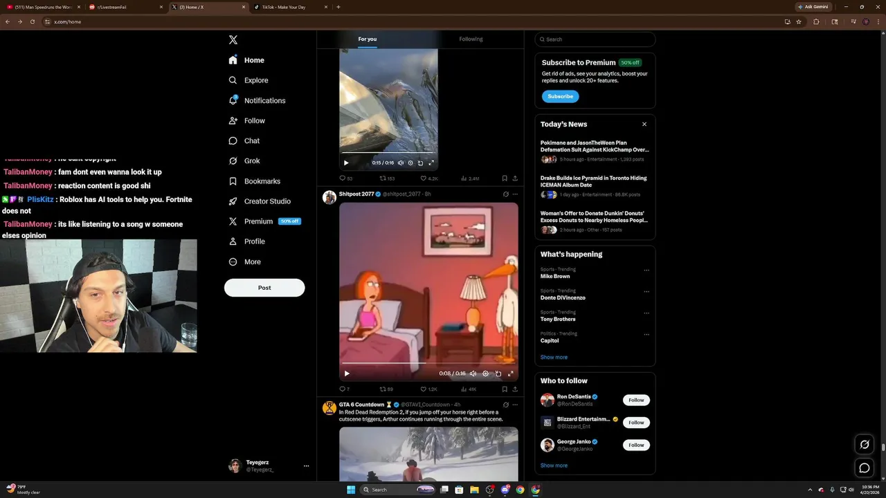Like the Shitpost 2077 post
886x498 pixels.
428,389
